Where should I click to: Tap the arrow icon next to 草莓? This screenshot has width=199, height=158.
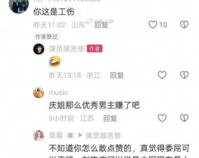tap(80, 135)
